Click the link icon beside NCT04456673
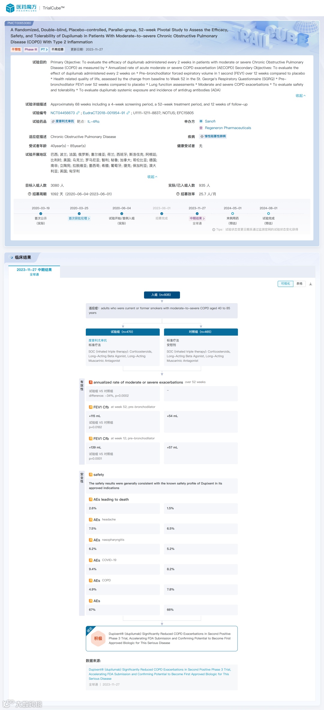This screenshot has width=324, height=710. click(x=78, y=113)
